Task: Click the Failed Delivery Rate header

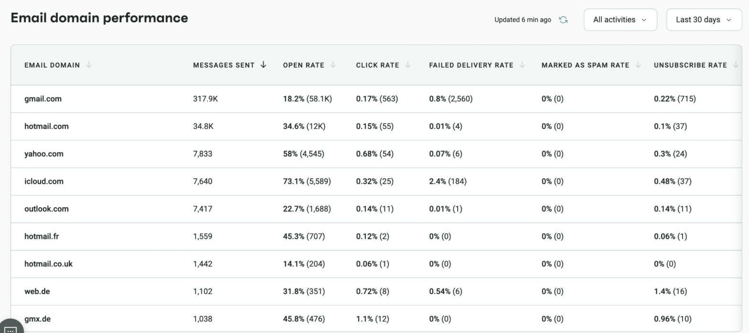Action: [471, 65]
